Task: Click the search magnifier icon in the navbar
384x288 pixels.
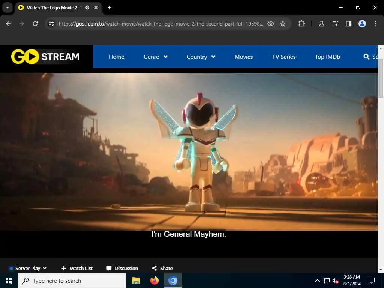Action: click(x=366, y=57)
